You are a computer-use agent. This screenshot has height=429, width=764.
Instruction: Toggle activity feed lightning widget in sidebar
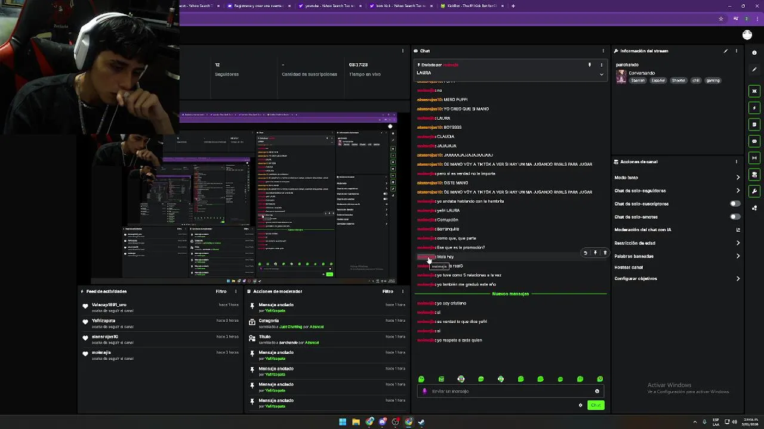(754, 108)
